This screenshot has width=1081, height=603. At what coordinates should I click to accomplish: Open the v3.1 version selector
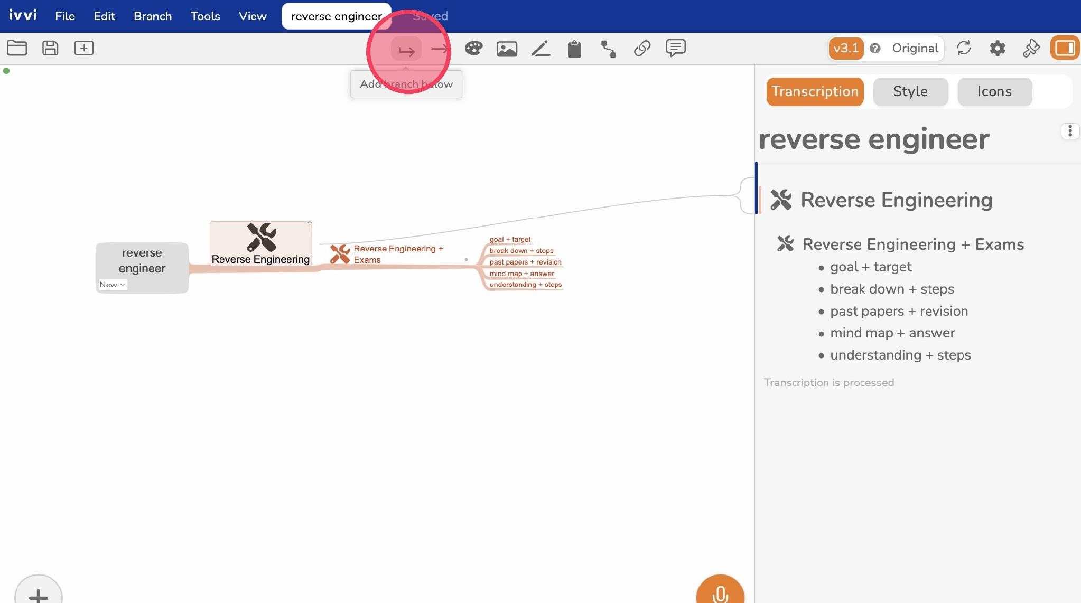[x=846, y=49]
